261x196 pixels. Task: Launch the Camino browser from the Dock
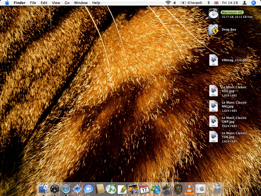[77, 189]
